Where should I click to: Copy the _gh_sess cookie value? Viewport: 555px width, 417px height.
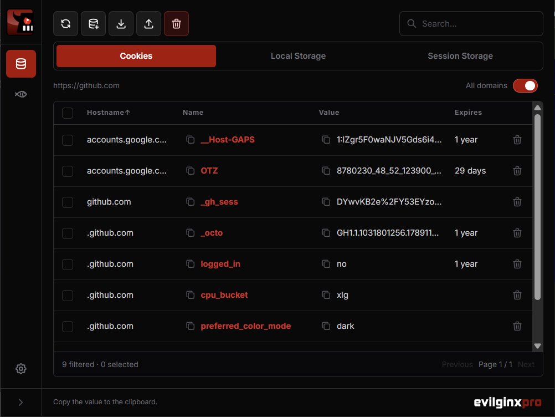(x=326, y=202)
